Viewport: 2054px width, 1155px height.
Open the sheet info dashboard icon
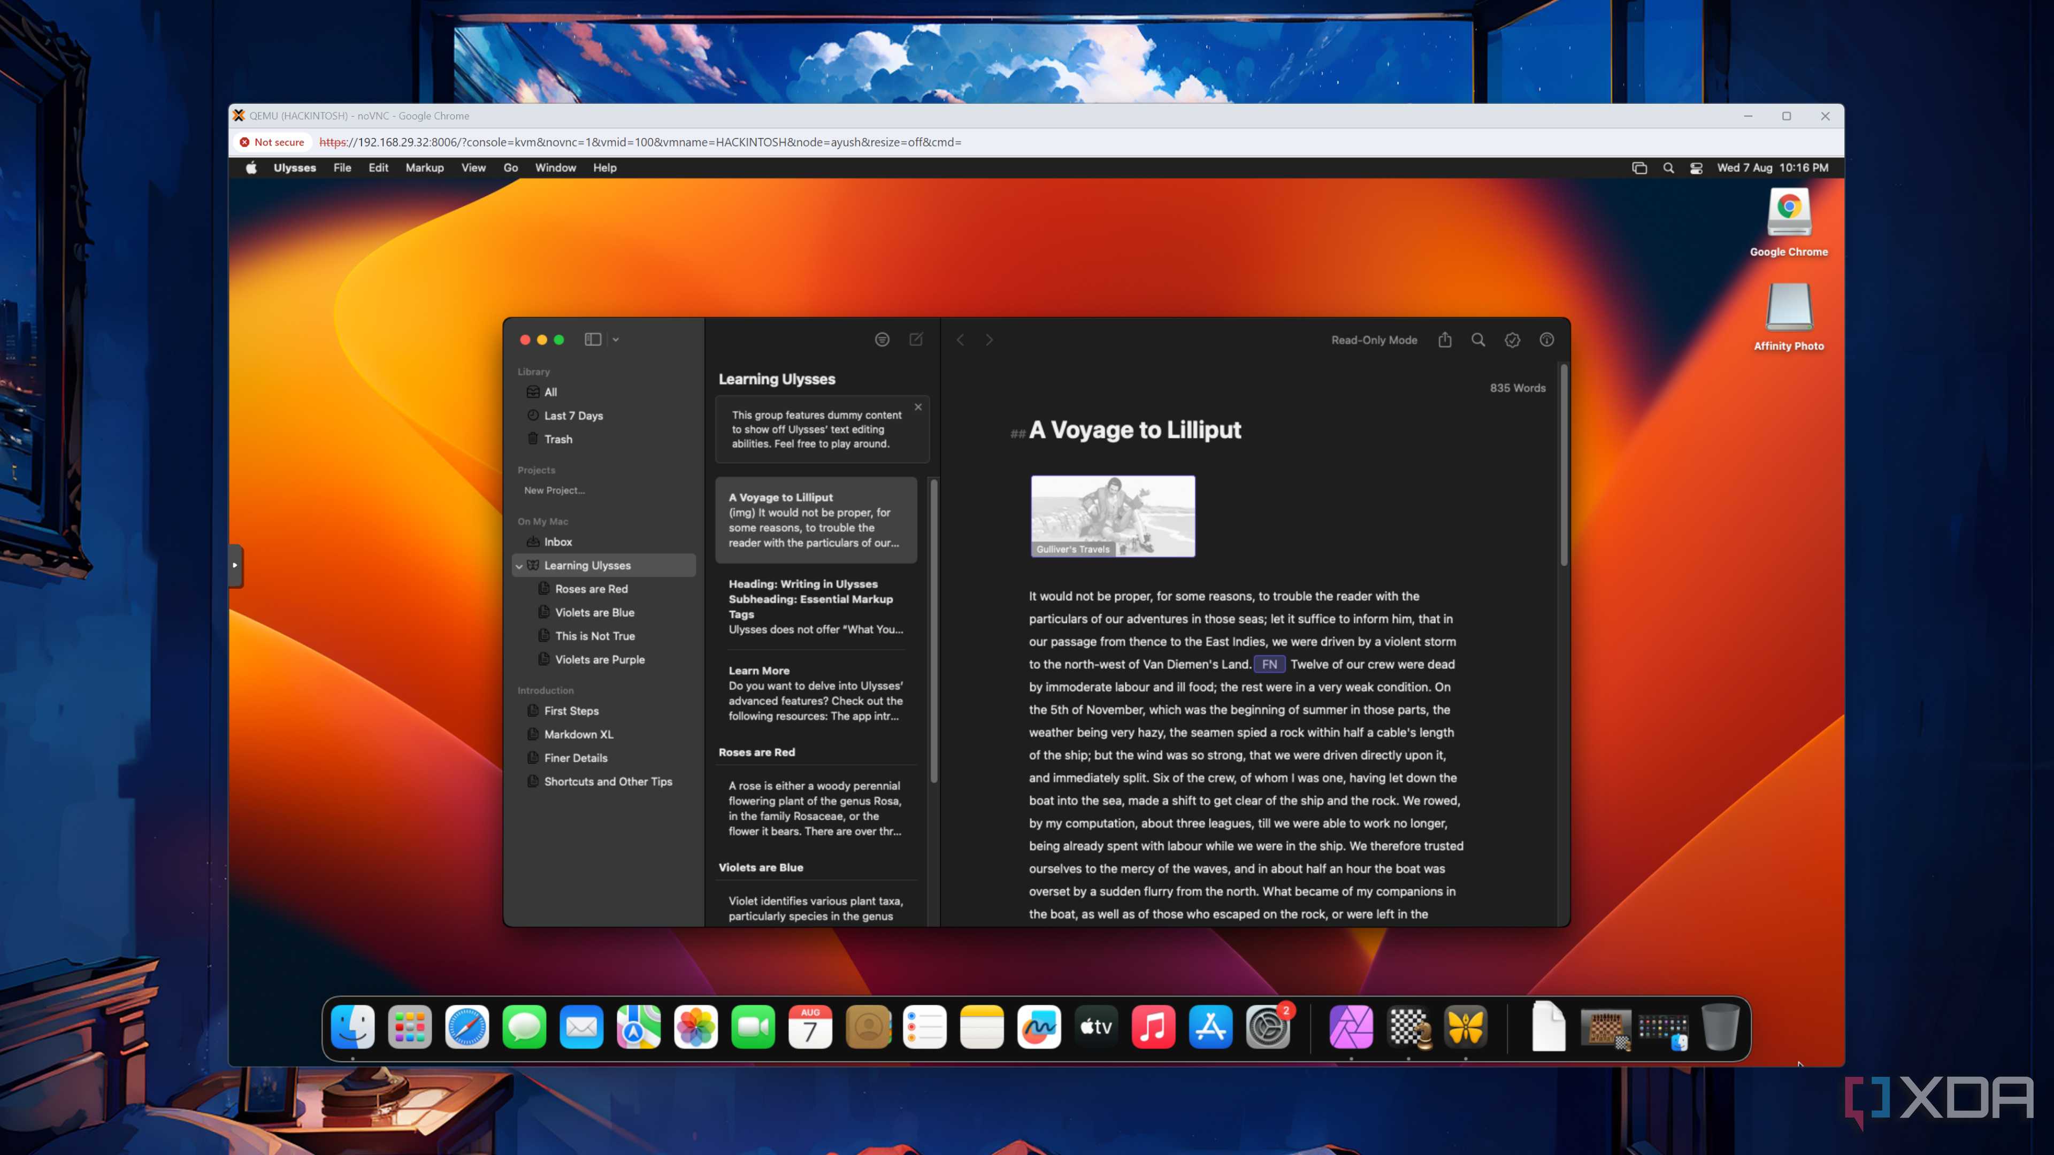coord(1547,340)
